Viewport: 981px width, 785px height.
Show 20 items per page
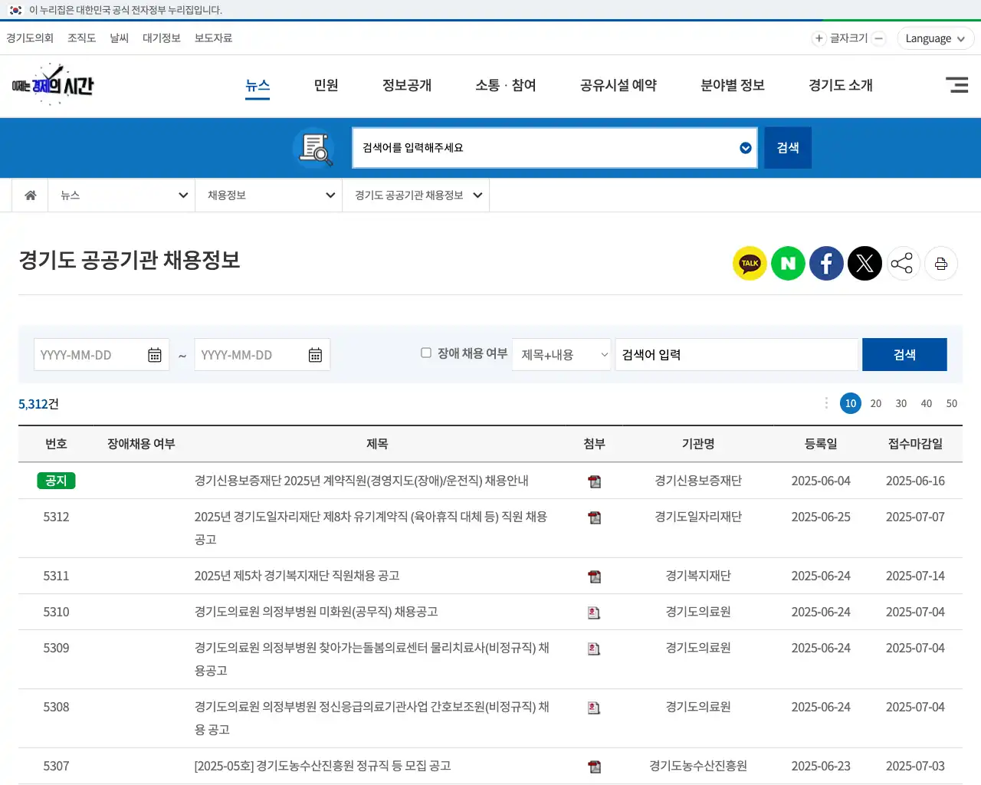[x=876, y=403]
